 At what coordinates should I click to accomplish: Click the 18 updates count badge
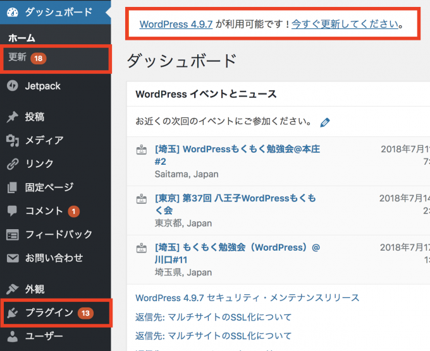pos(39,58)
